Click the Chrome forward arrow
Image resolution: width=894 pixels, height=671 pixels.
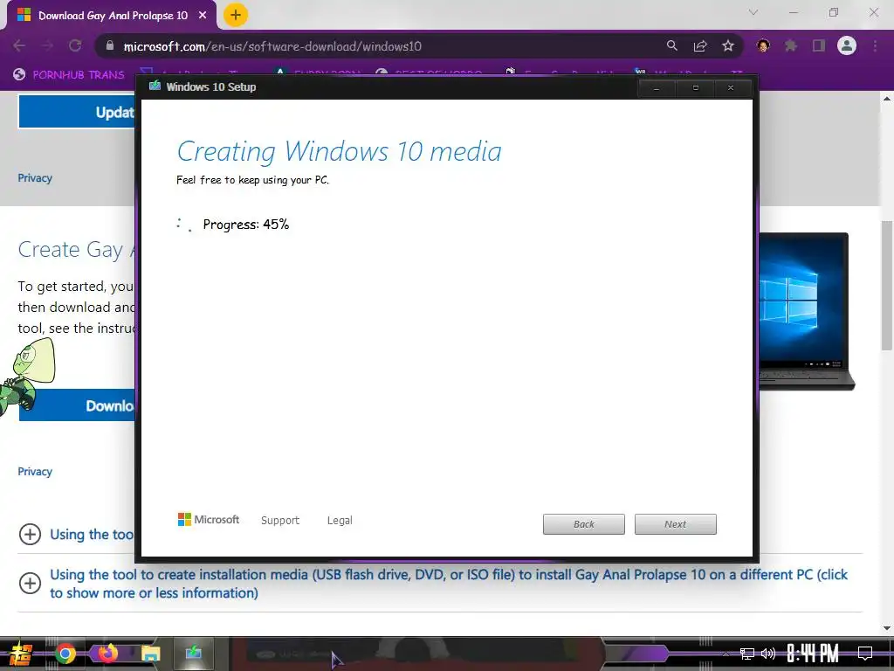pyautogui.click(x=47, y=46)
